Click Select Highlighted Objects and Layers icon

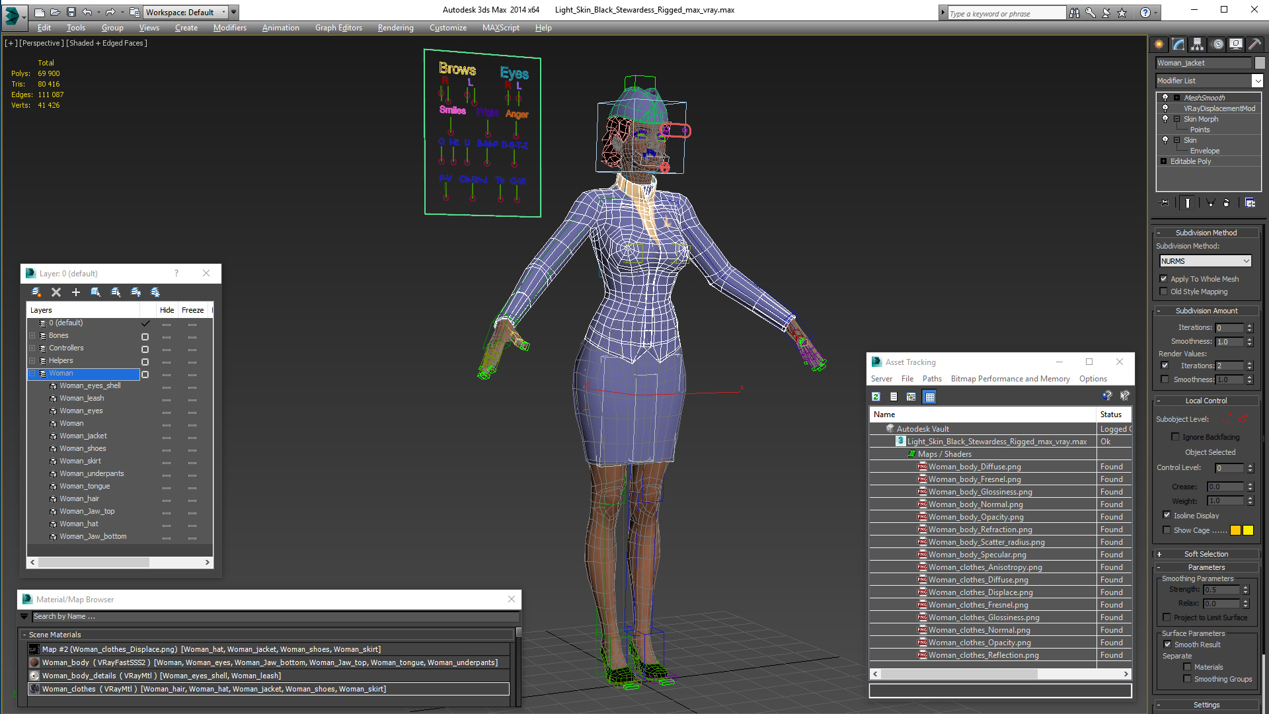tap(96, 292)
